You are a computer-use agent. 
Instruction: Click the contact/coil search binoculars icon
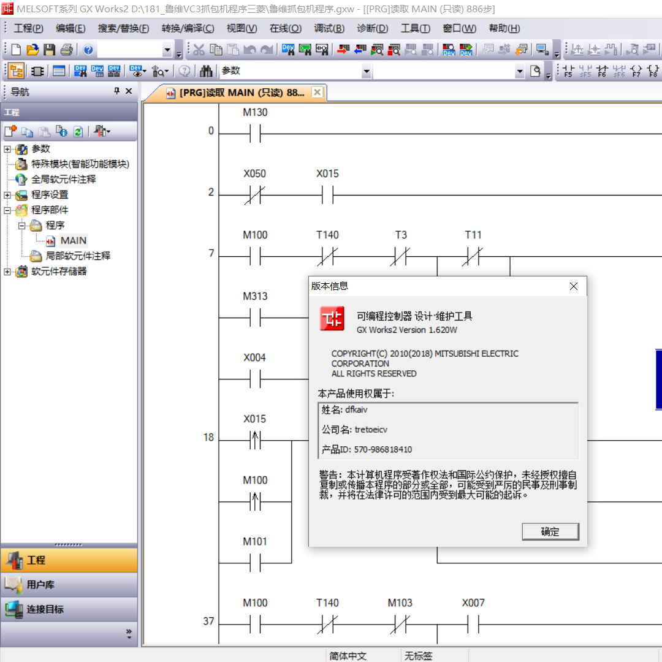tap(322, 50)
